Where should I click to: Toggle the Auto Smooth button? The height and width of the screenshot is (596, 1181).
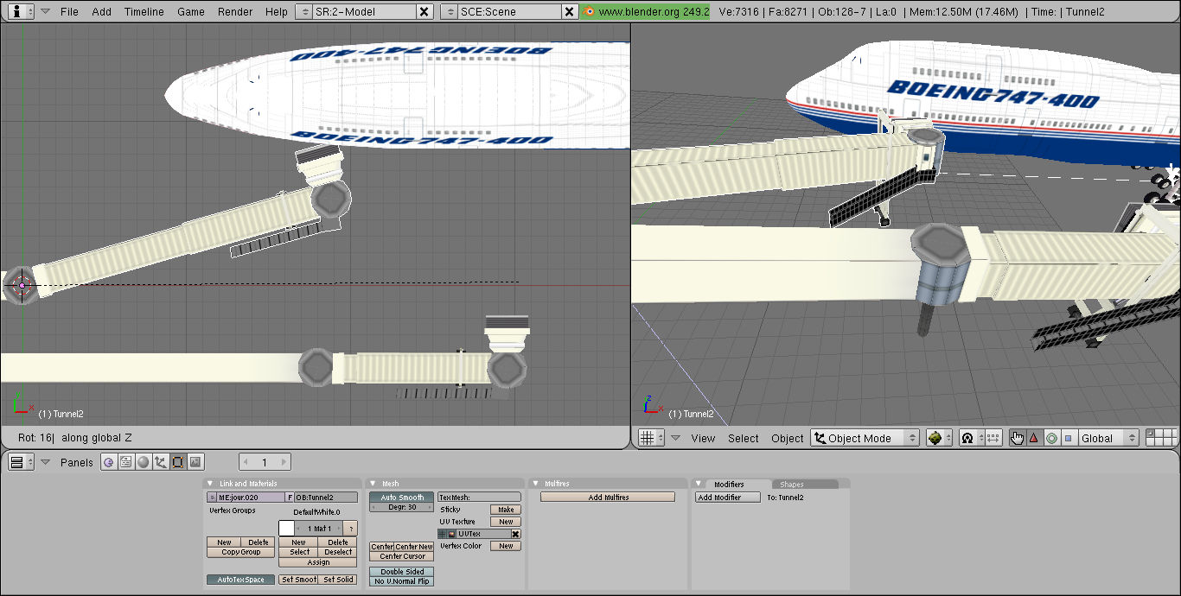[x=402, y=498]
